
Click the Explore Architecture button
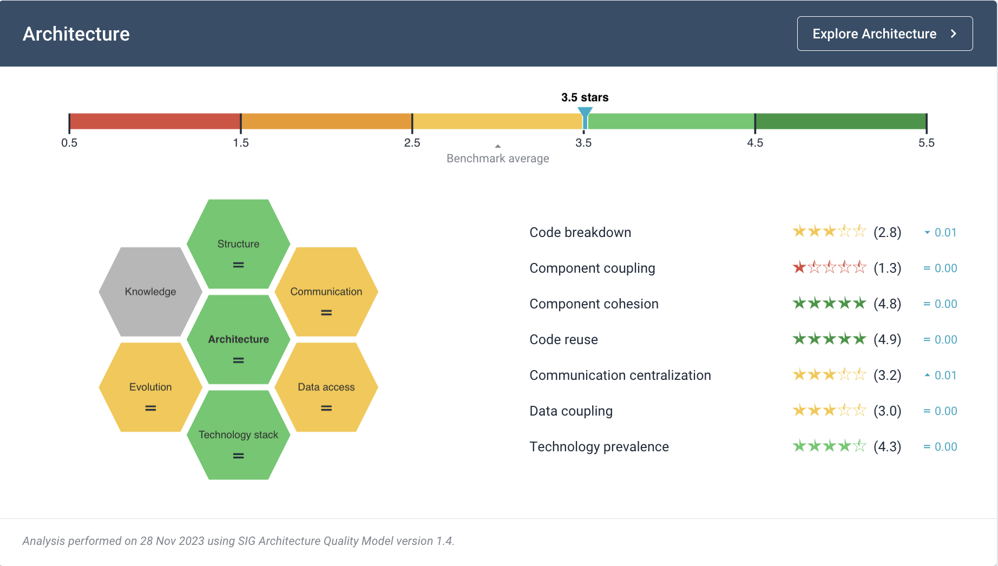pos(885,34)
